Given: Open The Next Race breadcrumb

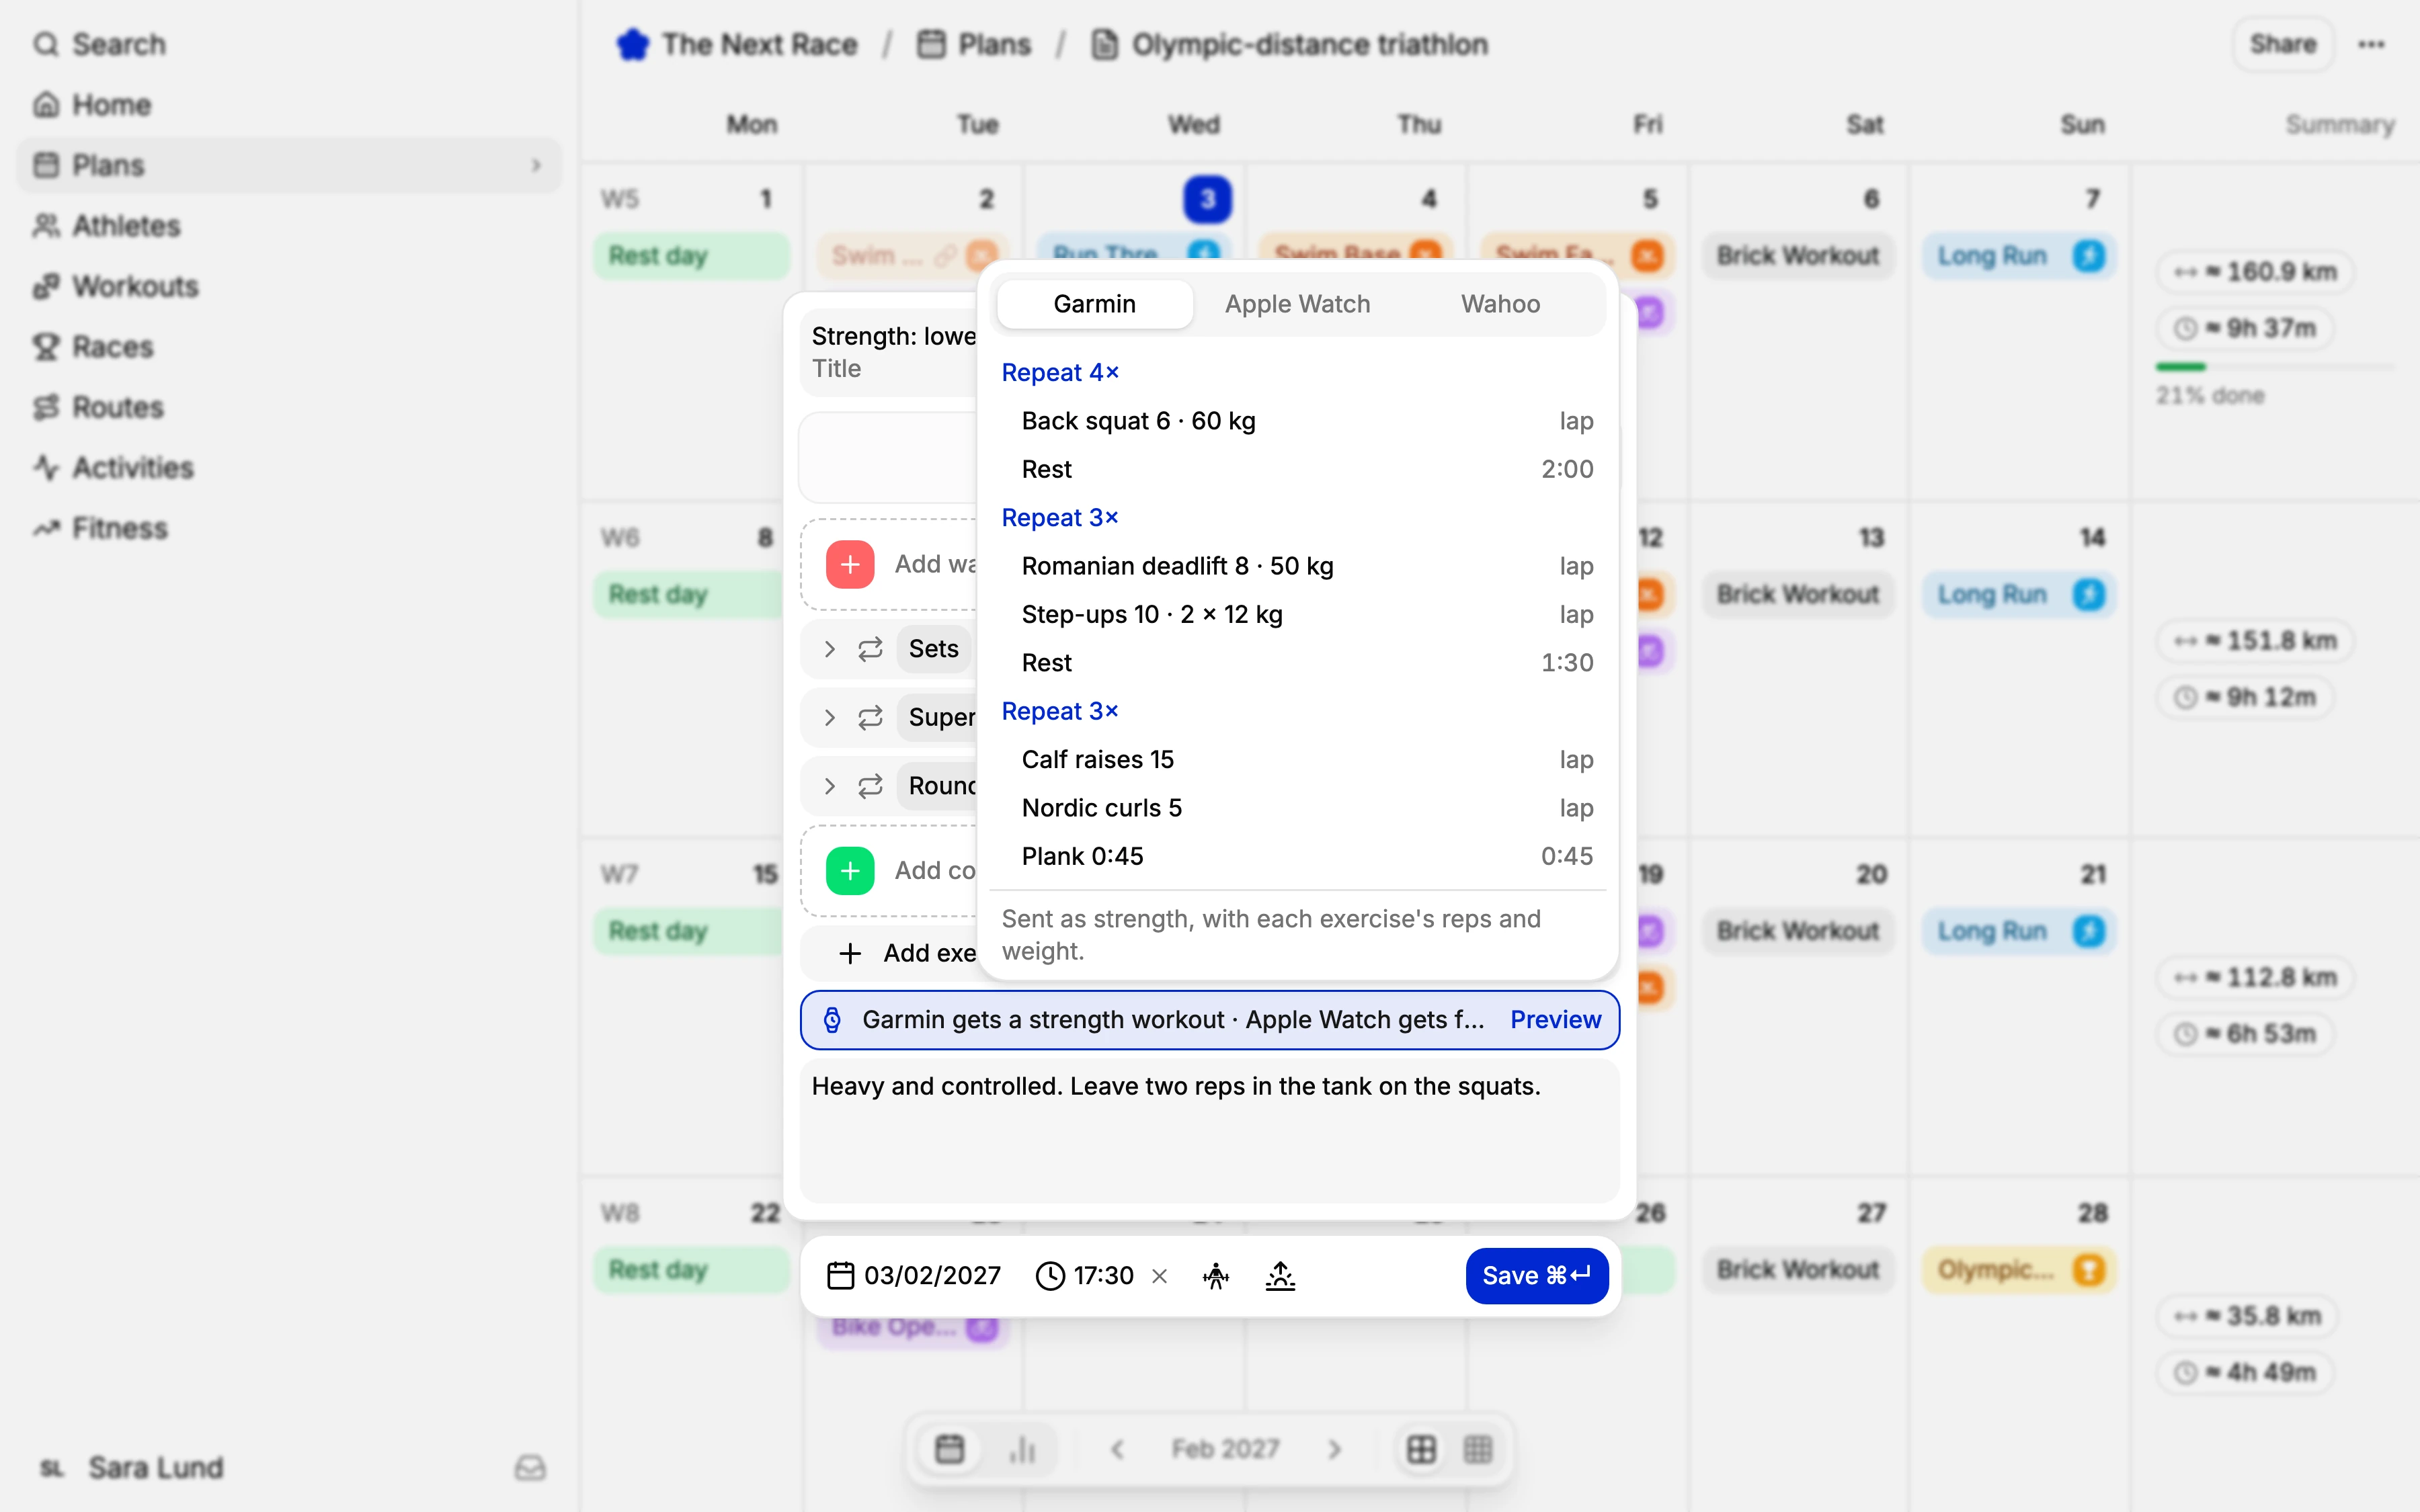Looking at the screenshot, I should 737,44.
